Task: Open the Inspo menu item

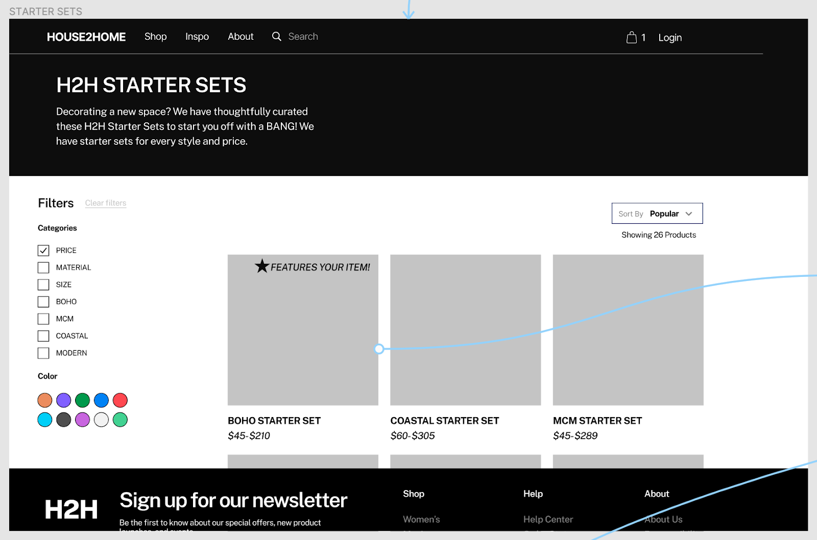Action: [x=197, y=37]
